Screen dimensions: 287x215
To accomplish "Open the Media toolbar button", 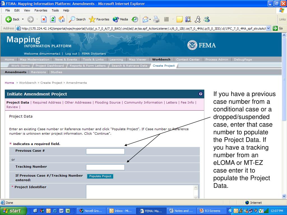I will 120,19.
